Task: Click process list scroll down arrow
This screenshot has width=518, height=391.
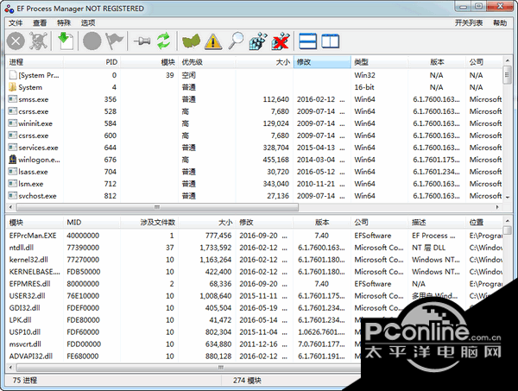Action: [507, 197]
